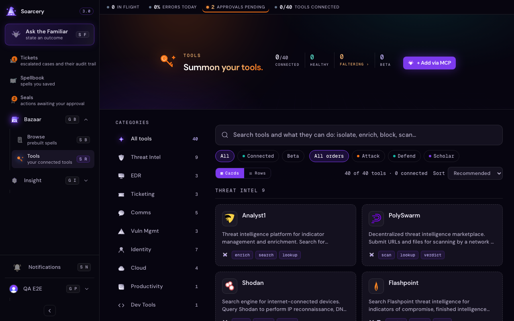Click the Tools key icon in sidebar
514x321 pixels.
point(20,159)
